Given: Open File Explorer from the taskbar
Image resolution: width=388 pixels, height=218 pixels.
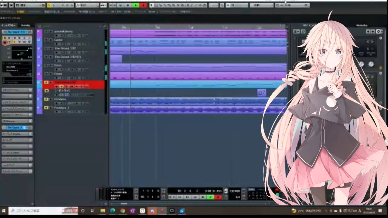Looking at the screenshot, I should click(102, 211).
